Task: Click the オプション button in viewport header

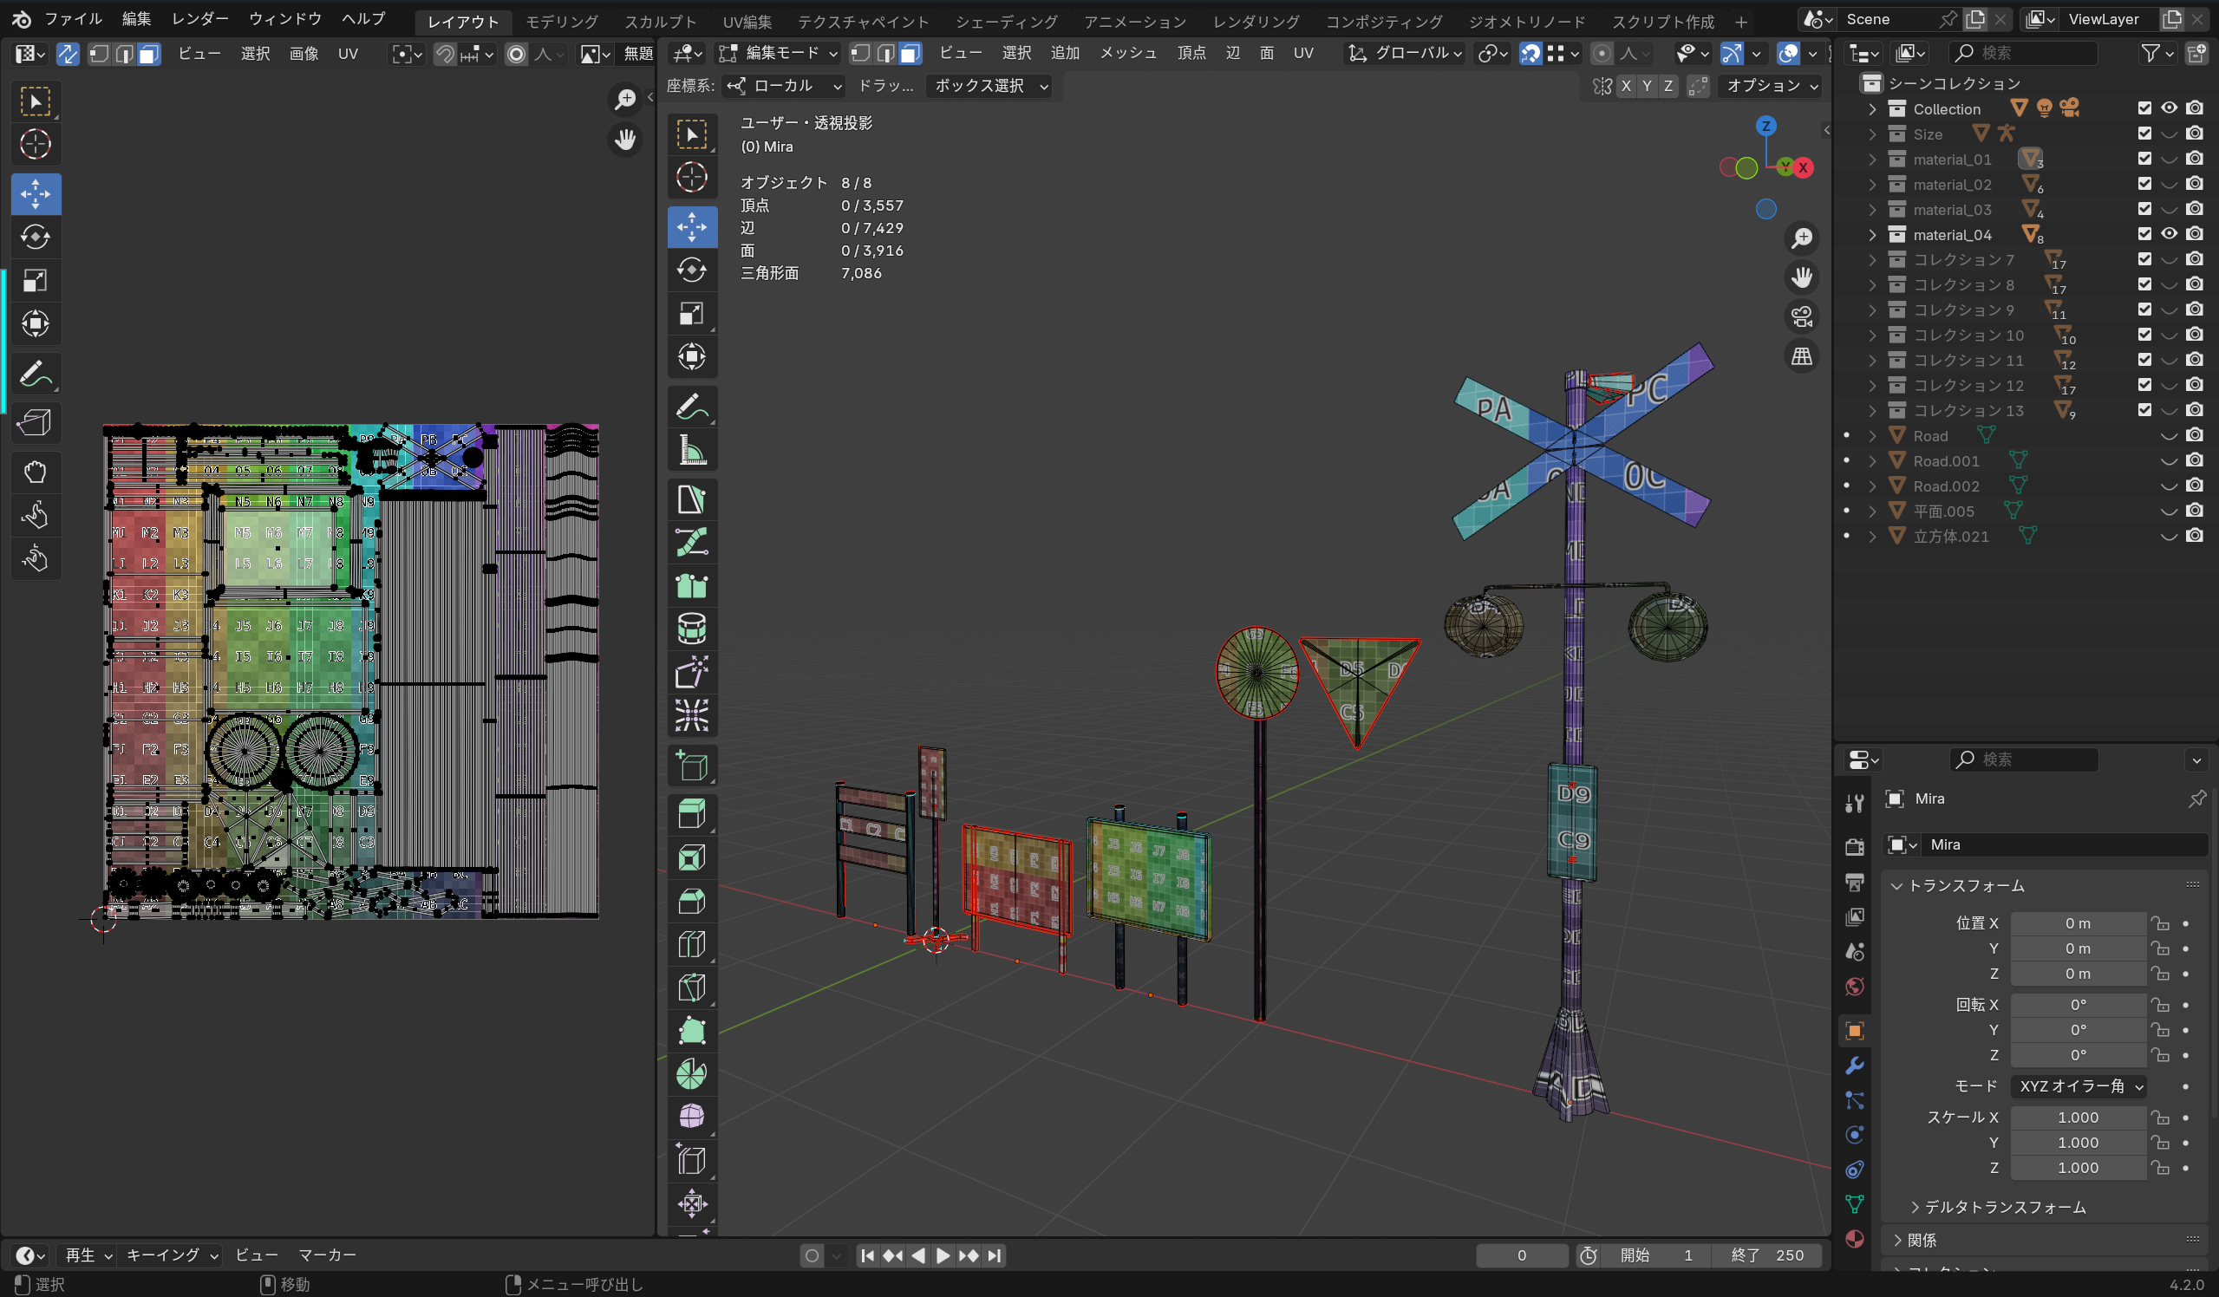Action: [1771, 86]
